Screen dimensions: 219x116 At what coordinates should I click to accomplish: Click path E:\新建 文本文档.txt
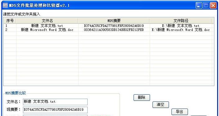click(x=180, y=26)
